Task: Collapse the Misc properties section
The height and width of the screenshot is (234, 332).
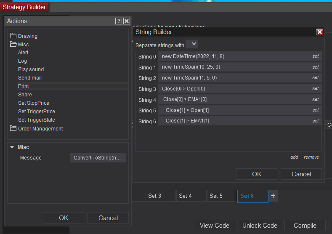Action: (x=12, y=147)
